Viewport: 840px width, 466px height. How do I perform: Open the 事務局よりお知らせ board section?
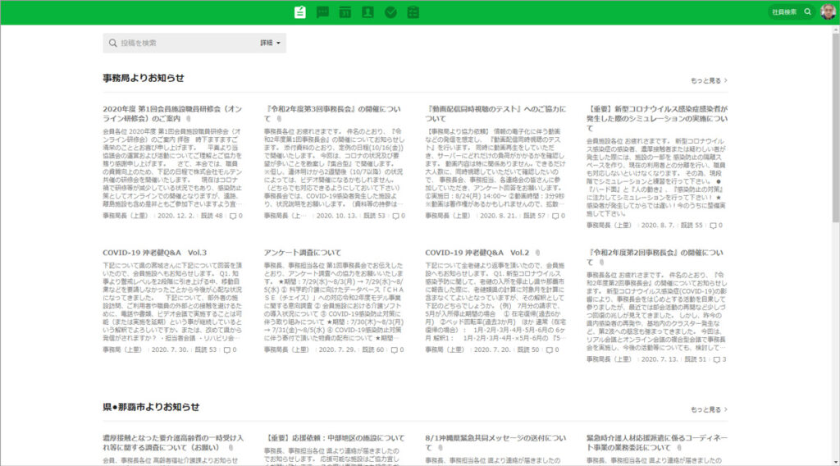pyautogui.click(x=144, y=78)
